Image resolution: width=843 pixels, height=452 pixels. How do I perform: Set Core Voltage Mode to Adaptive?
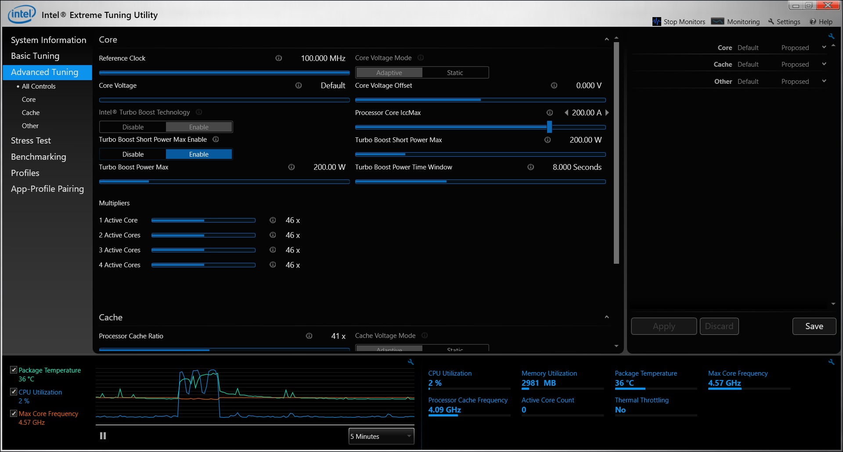(389, 72)
